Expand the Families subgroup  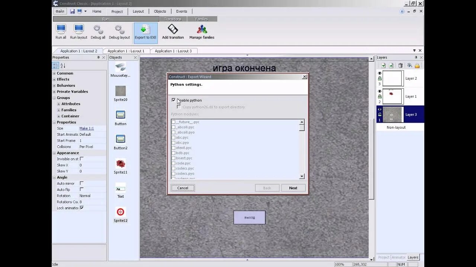coord(59,110)
